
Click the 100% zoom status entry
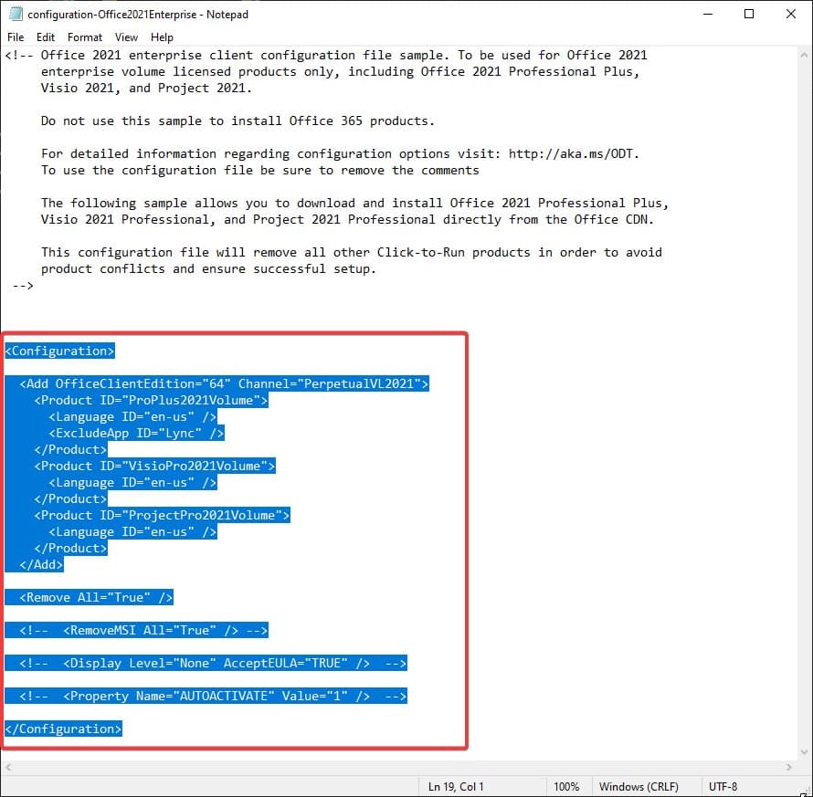pos(566,787)
